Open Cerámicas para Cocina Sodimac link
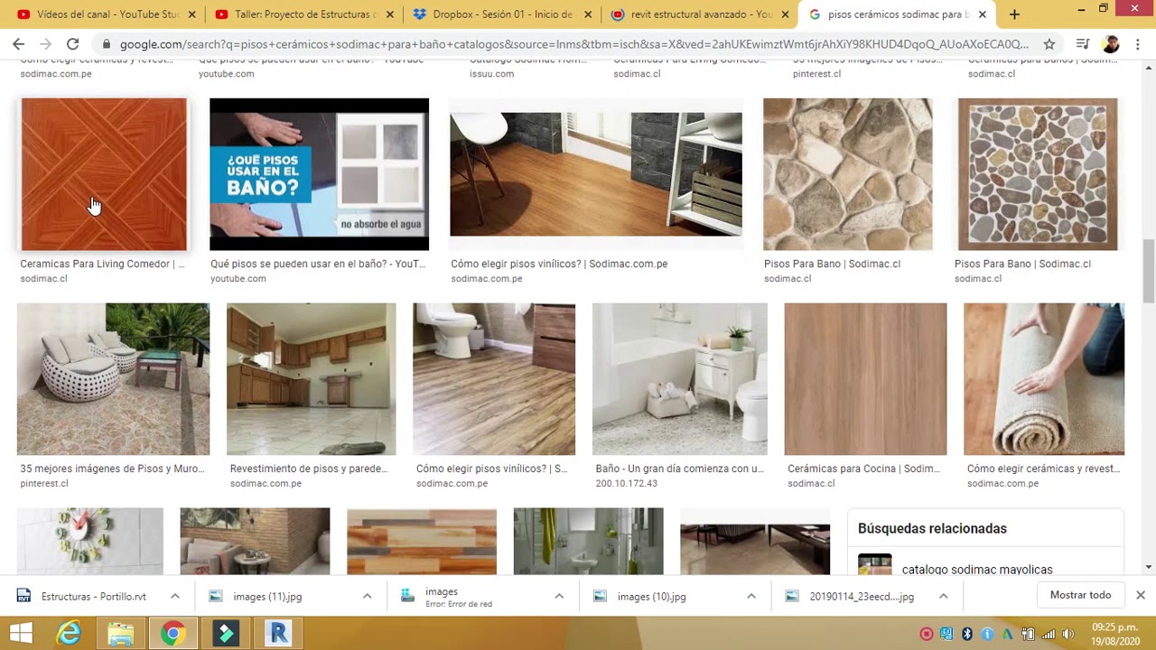Image resolution: width=1156 pixels, height=650 pixels. [x=863, y=469]
